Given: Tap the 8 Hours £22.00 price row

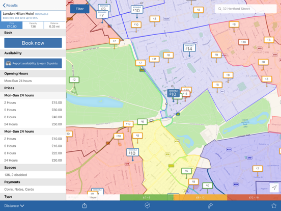Looking at the screenshot, I should [x=33, y=153].
